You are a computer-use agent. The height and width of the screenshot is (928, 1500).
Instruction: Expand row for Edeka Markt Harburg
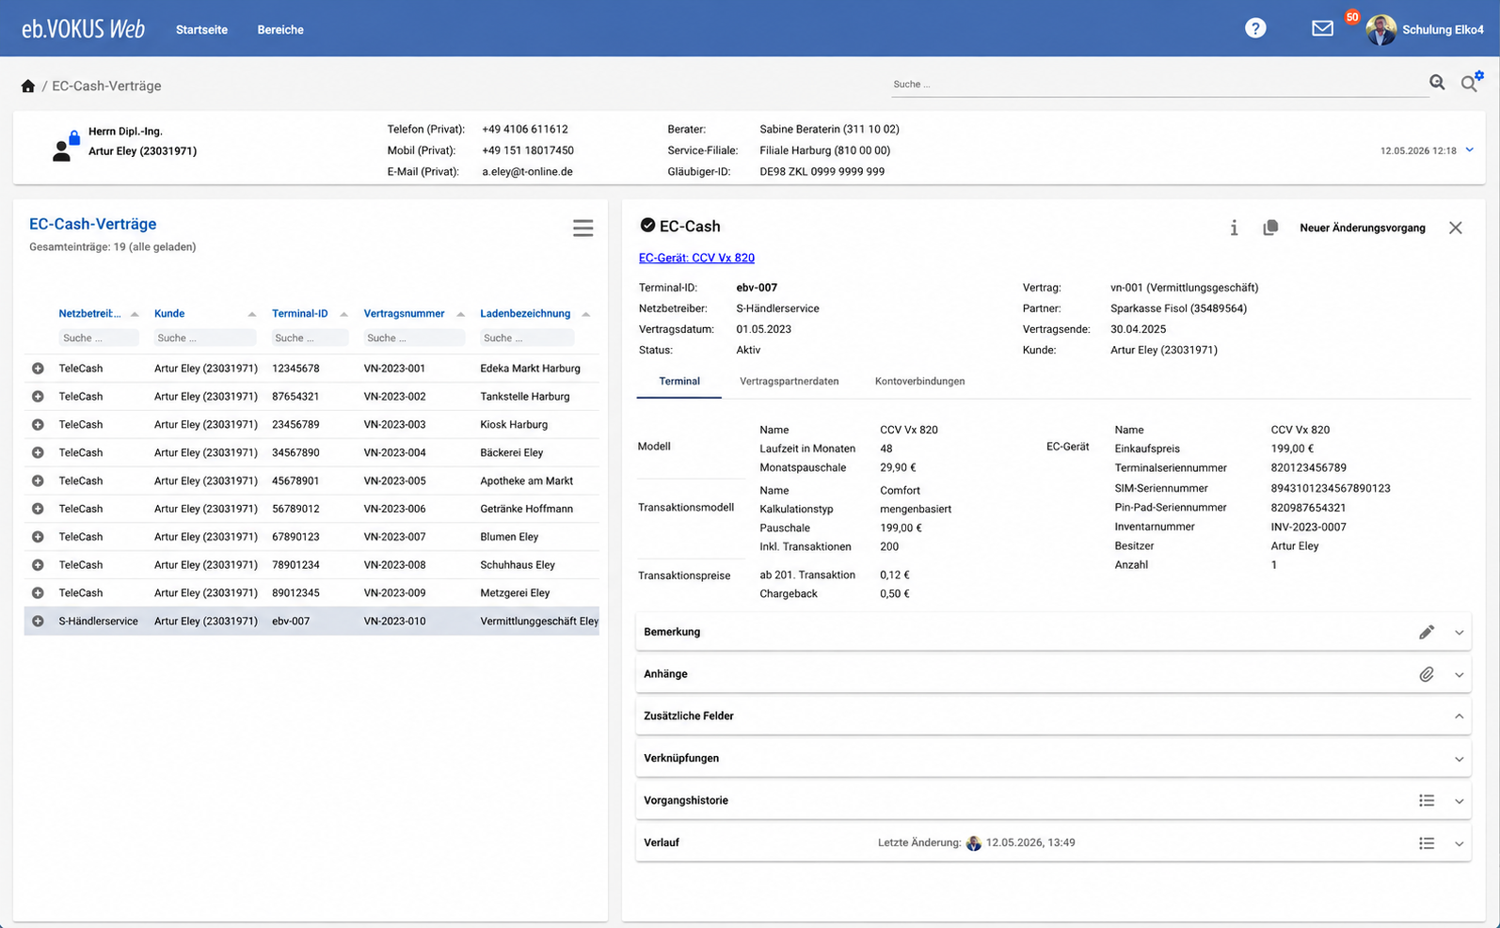click(x=38, y=369)
